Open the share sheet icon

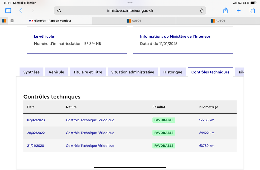226,11
